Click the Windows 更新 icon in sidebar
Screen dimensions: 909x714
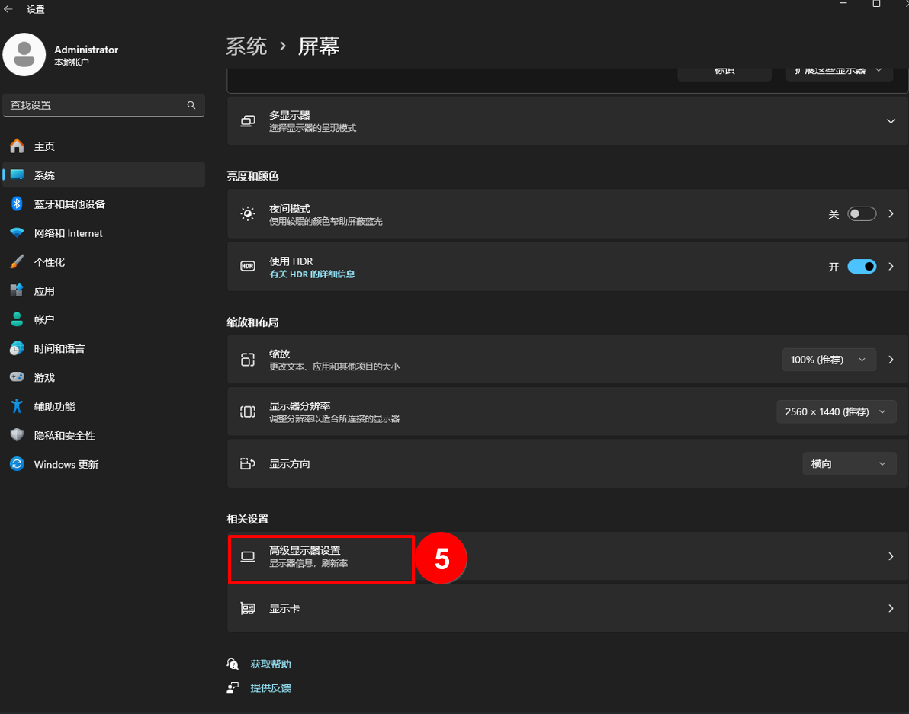tap(17, 464)
